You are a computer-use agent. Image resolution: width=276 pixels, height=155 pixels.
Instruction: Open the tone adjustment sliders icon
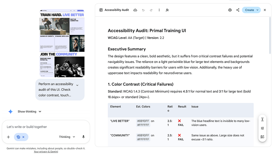262,128
